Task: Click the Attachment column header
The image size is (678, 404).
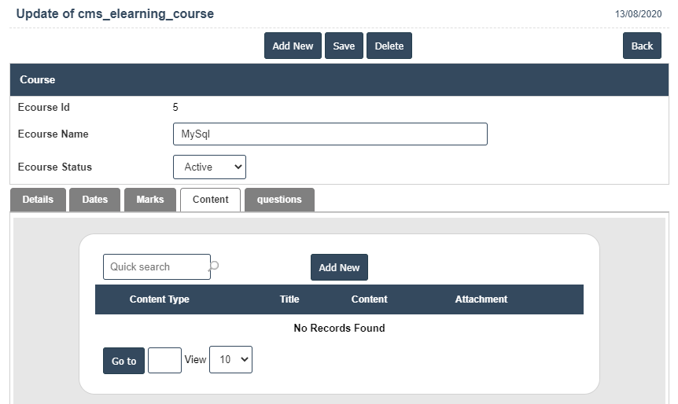Action: click(481, 299)
